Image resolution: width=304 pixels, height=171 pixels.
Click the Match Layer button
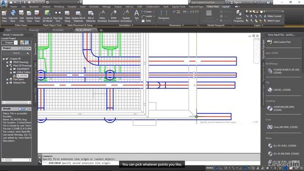pos(272,21)
